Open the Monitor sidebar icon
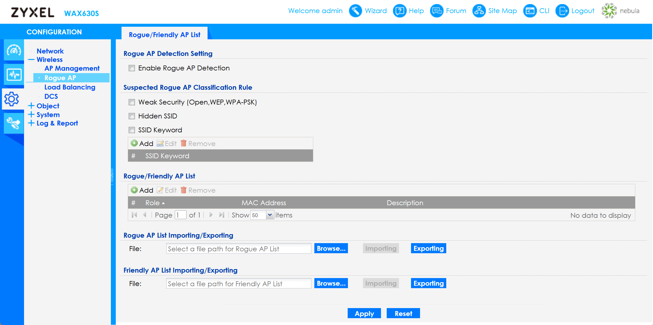This screenshot has height=325, width=653. pyautogui.click(x=14, y=74)
